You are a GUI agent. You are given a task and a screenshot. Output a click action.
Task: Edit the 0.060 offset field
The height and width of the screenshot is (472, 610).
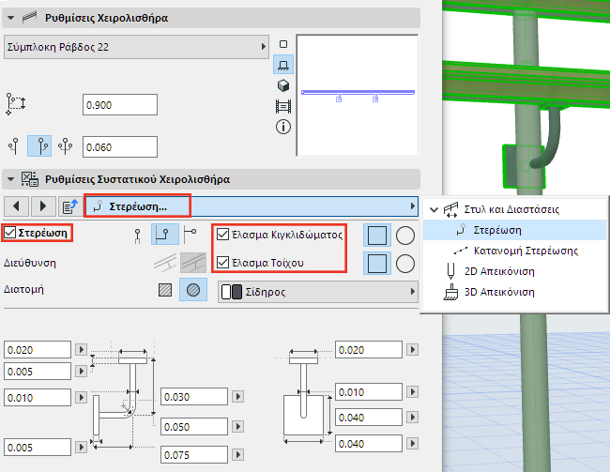(x=120, y=147)
